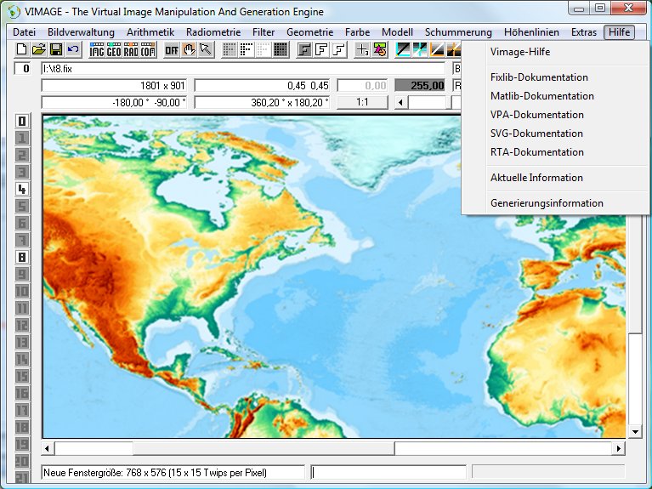
Task: Select the GEO mode toolbar icon
Action: click(114, 50)
